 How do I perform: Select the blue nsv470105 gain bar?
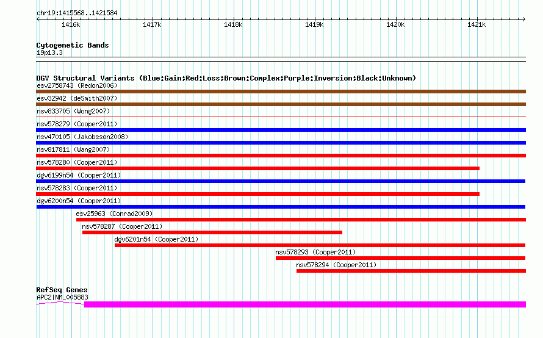281,143
